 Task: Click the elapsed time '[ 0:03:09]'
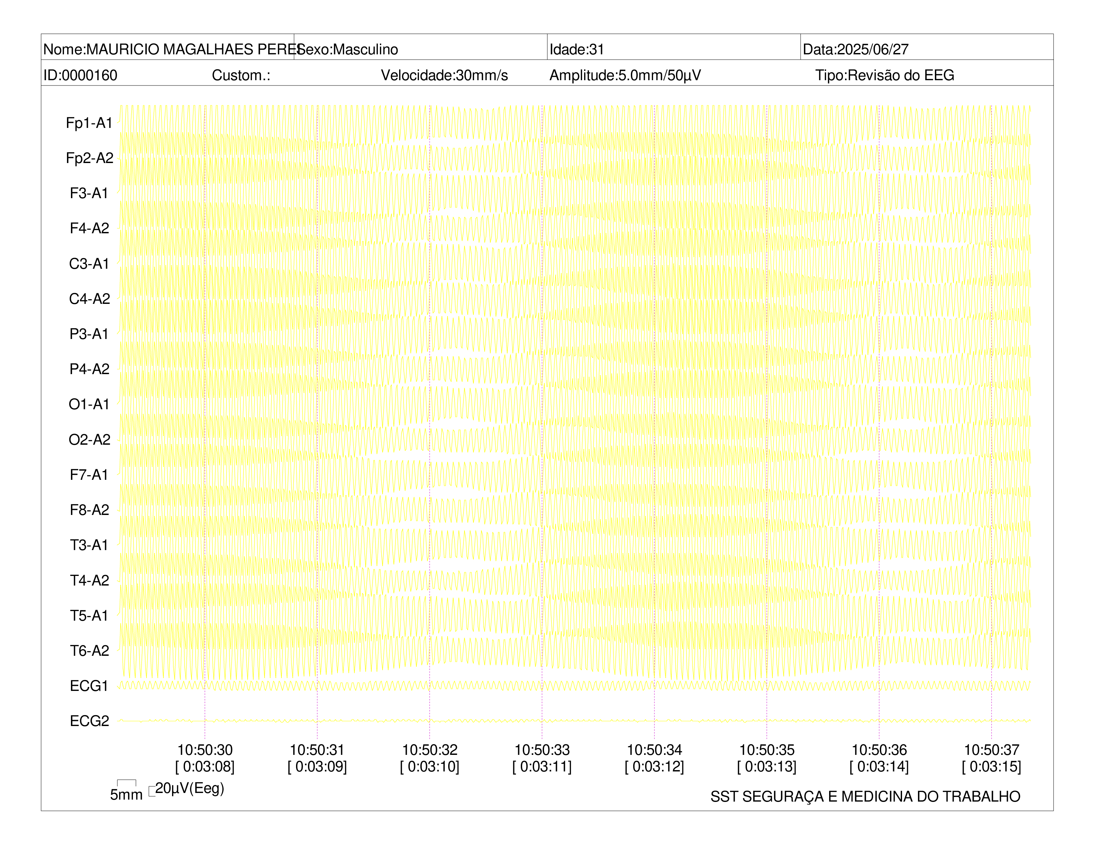pos(317,766)
